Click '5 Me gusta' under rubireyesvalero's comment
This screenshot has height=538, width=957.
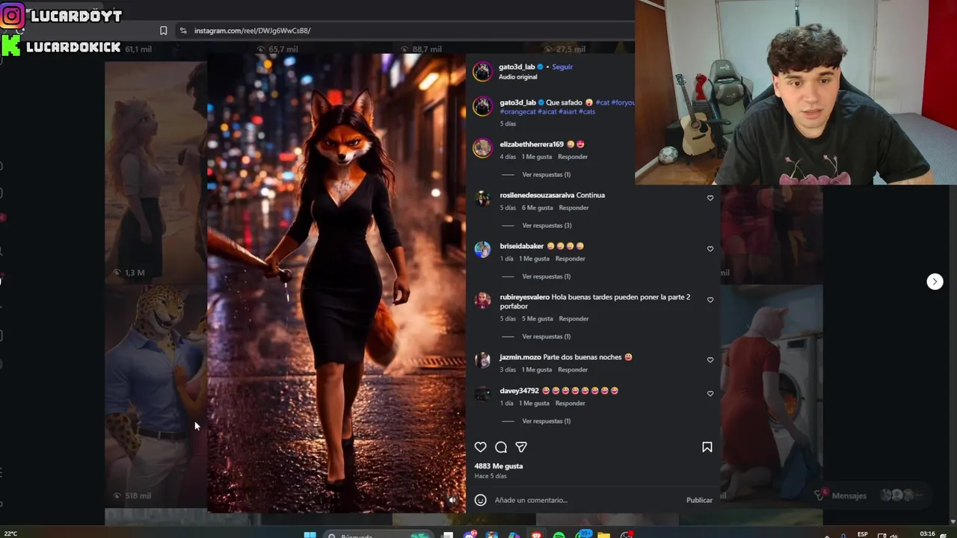(538, 318)
